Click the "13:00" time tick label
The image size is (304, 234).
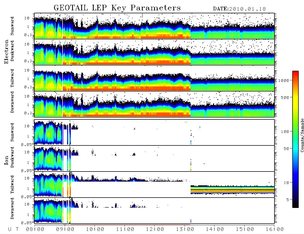click(x=185, y=229)
